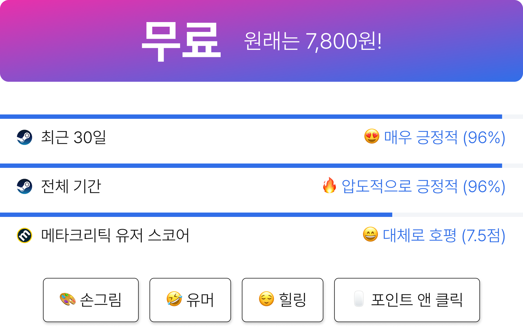Select the 힐링 tag button
This screenshot has height=327, width=523.
tap(282, 300)
